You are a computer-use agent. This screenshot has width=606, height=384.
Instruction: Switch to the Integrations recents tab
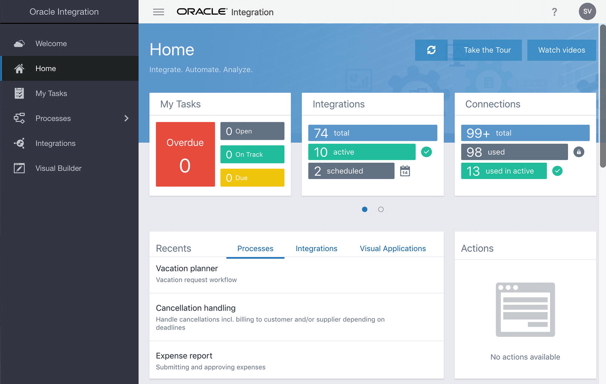pos(317,249)
